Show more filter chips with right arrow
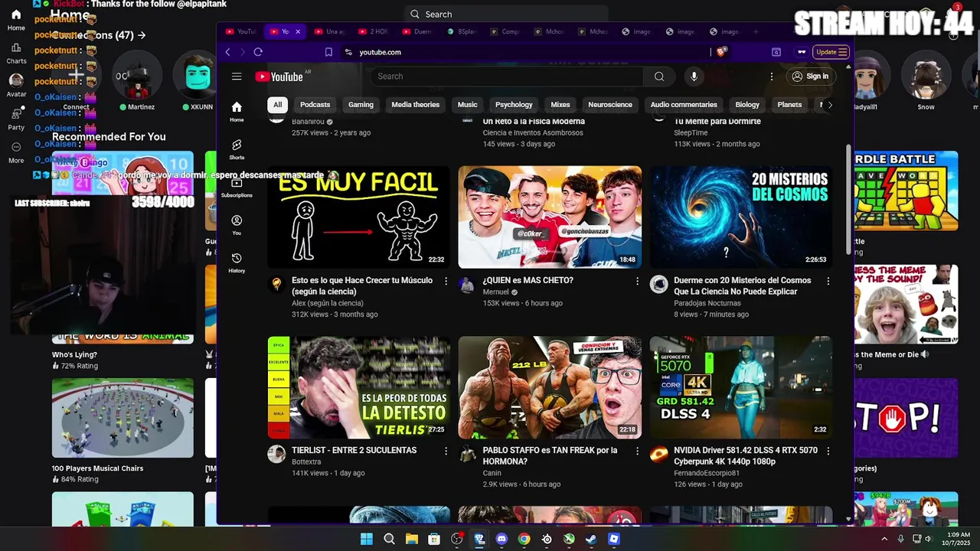 [x=830, y=105]
